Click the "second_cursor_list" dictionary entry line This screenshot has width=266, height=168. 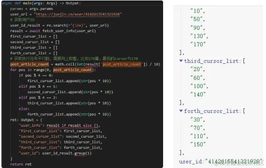coord(62,137)
